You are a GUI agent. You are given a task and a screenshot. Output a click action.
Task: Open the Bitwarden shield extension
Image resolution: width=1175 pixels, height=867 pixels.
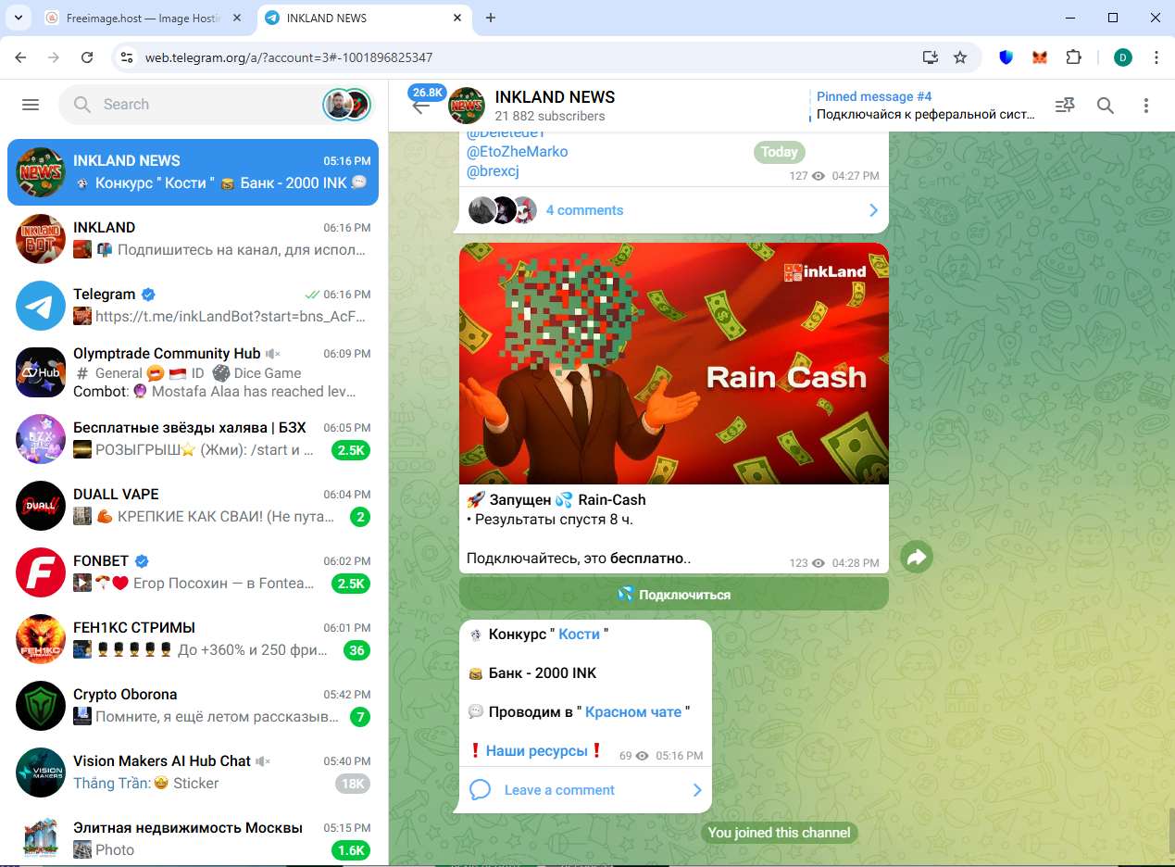[1006, 57]
